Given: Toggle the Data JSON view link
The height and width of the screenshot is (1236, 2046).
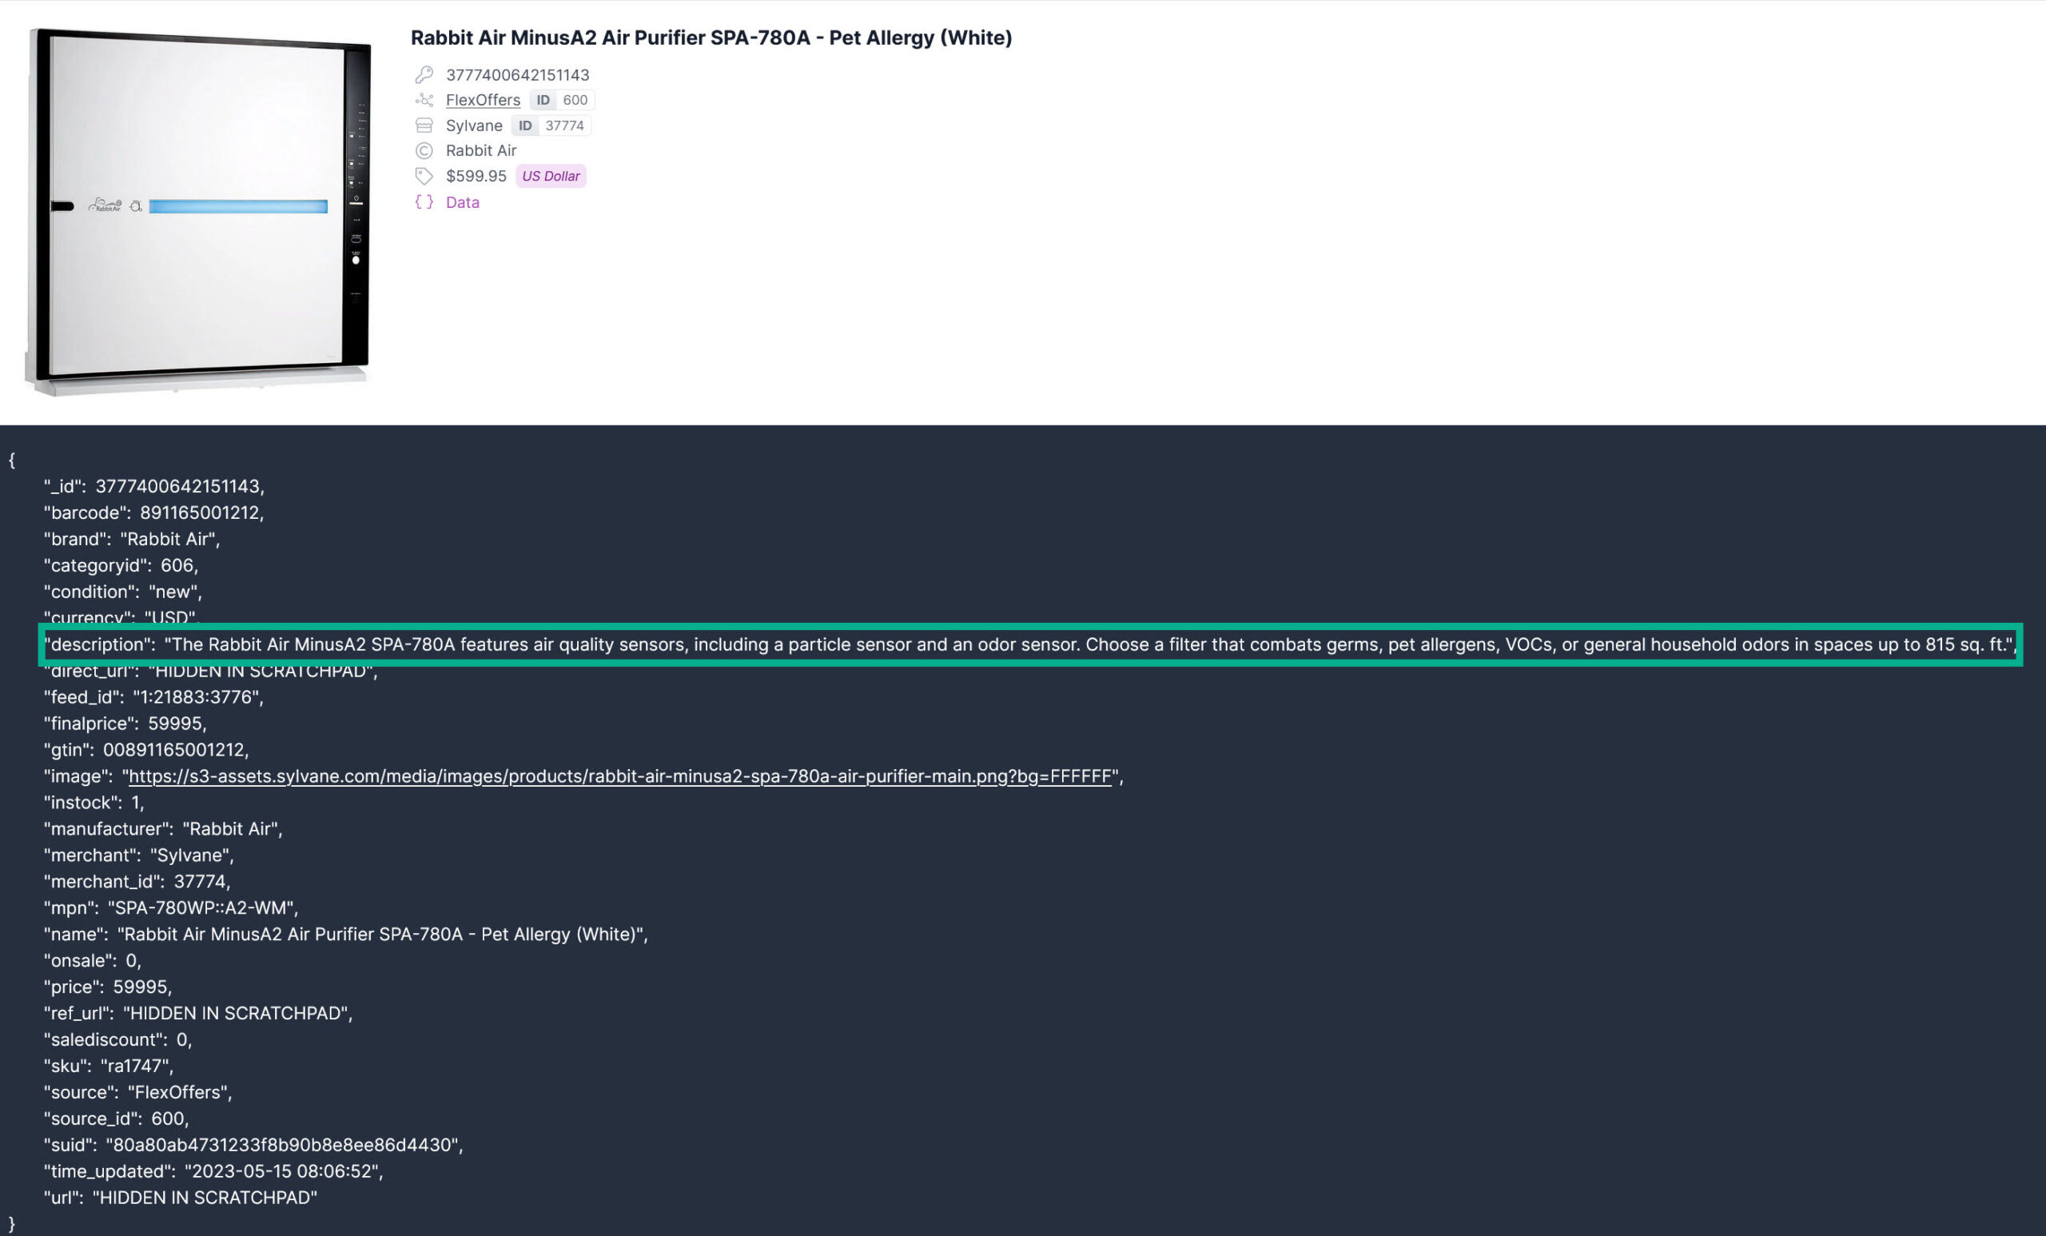Looking at the screenshot, I should (463, 201).
